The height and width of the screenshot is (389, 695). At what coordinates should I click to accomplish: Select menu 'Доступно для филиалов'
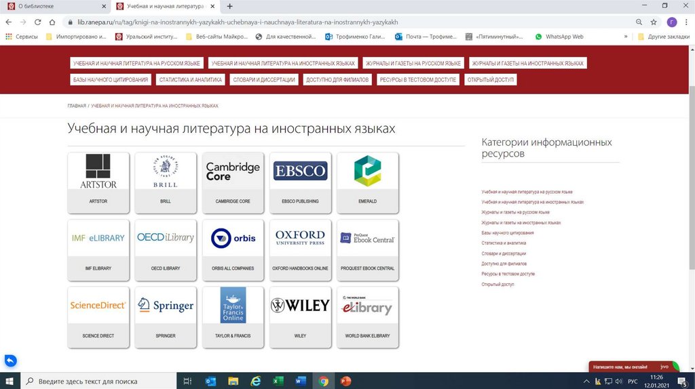click(337, 80)
